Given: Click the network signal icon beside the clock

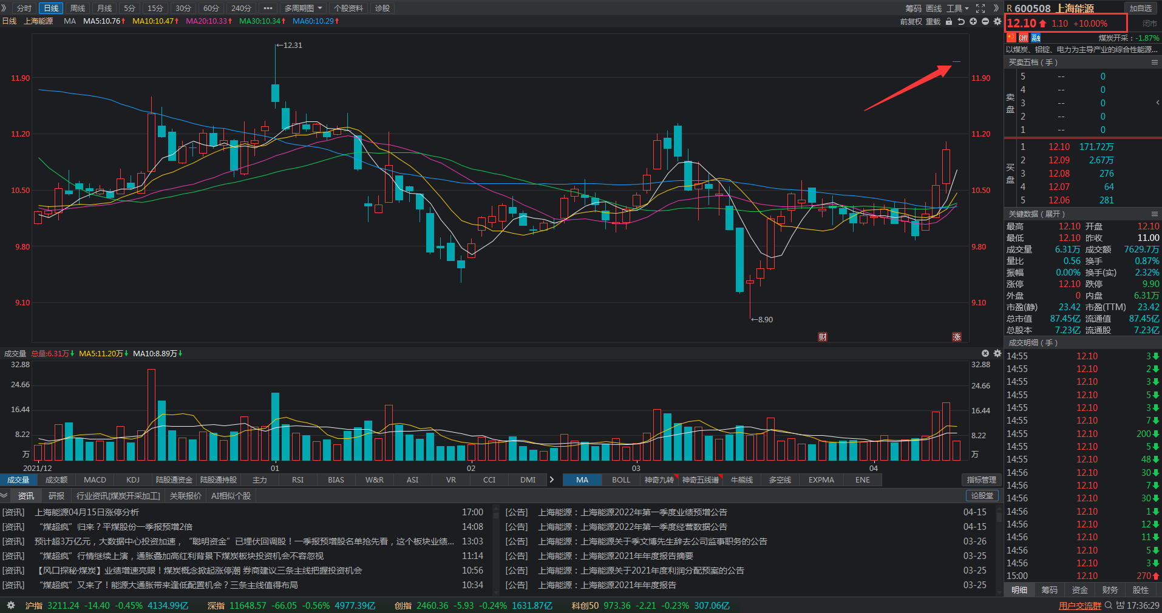Looking at the screenshot, I should (1120, 605).
